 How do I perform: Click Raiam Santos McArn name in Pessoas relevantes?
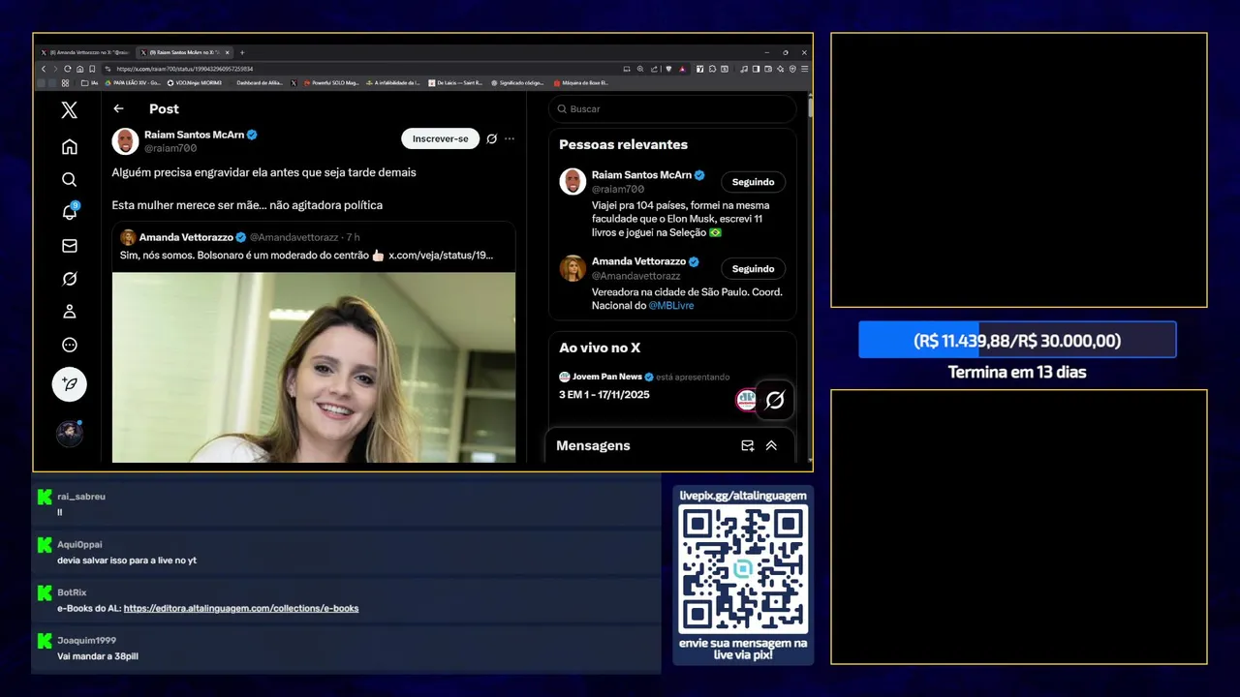(x=641, y=175)
